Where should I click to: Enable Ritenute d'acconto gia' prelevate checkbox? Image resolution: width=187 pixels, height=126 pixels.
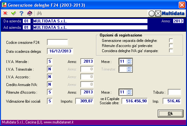pos(171,46)
